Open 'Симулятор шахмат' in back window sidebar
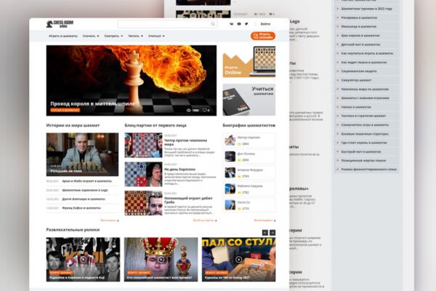Image resolution: width=436 pixels, height=291 pixels. [356, 80]
